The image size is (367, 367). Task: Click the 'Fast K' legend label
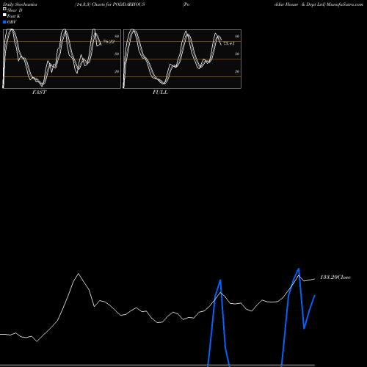click(14, 16)
